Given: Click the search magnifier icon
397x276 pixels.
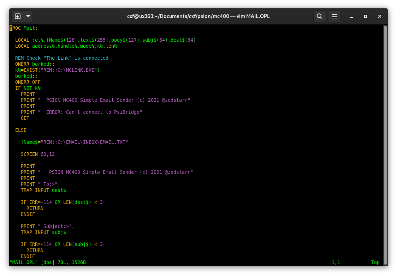Looking at the screenshot, I should [x=319, y=16].
